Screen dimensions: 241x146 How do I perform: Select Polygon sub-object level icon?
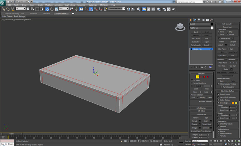[204, 77]
